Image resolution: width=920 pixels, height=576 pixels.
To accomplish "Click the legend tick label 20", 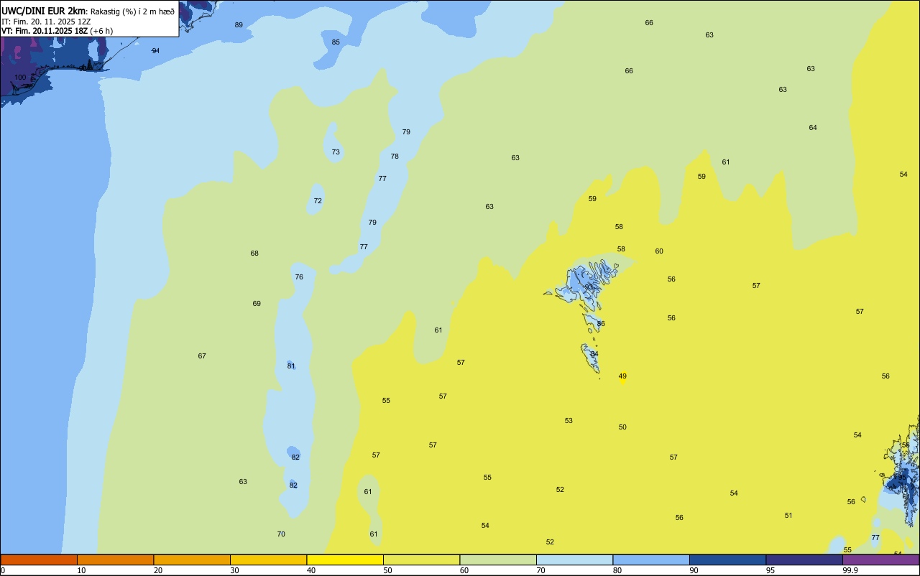I will tap(158, 570).
